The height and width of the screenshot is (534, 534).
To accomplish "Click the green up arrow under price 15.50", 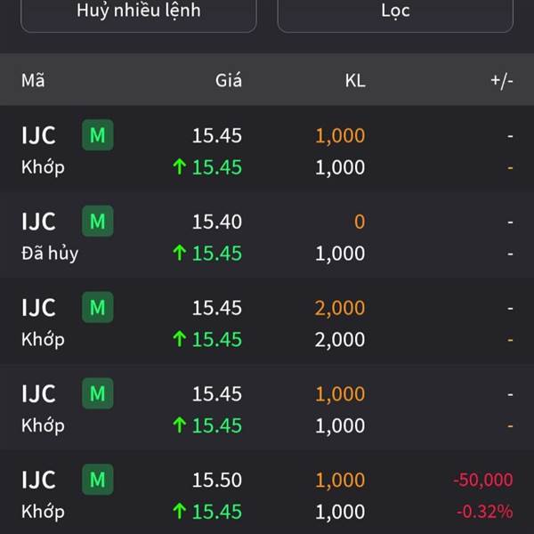I will click(179, 512).
